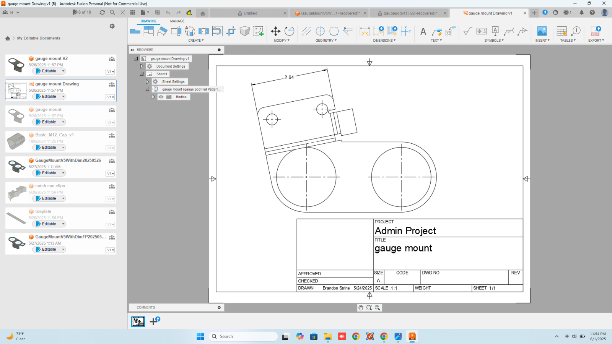Toggle the Comments panel pin dot
This screenshot has width=612, height=344.
[219, 307]
